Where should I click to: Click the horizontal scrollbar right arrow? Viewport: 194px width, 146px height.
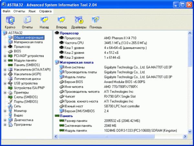pyautogui.click(x=185, y=137)
